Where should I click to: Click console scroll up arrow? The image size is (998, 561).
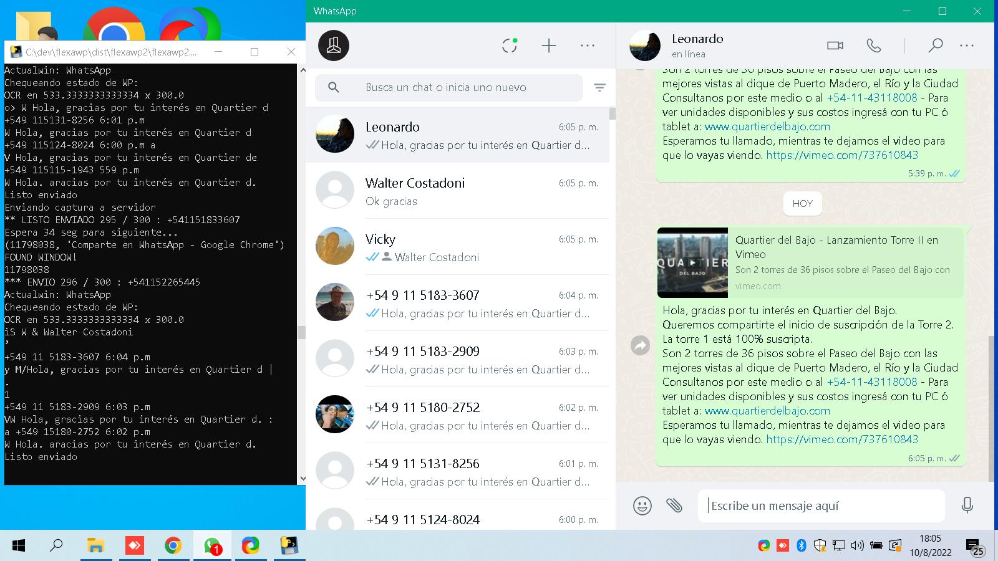302,70
